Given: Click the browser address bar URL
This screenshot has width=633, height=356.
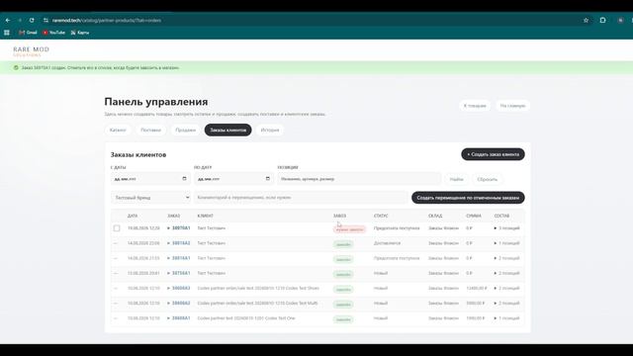Looking at the screenshot, I should coord(107,20).
